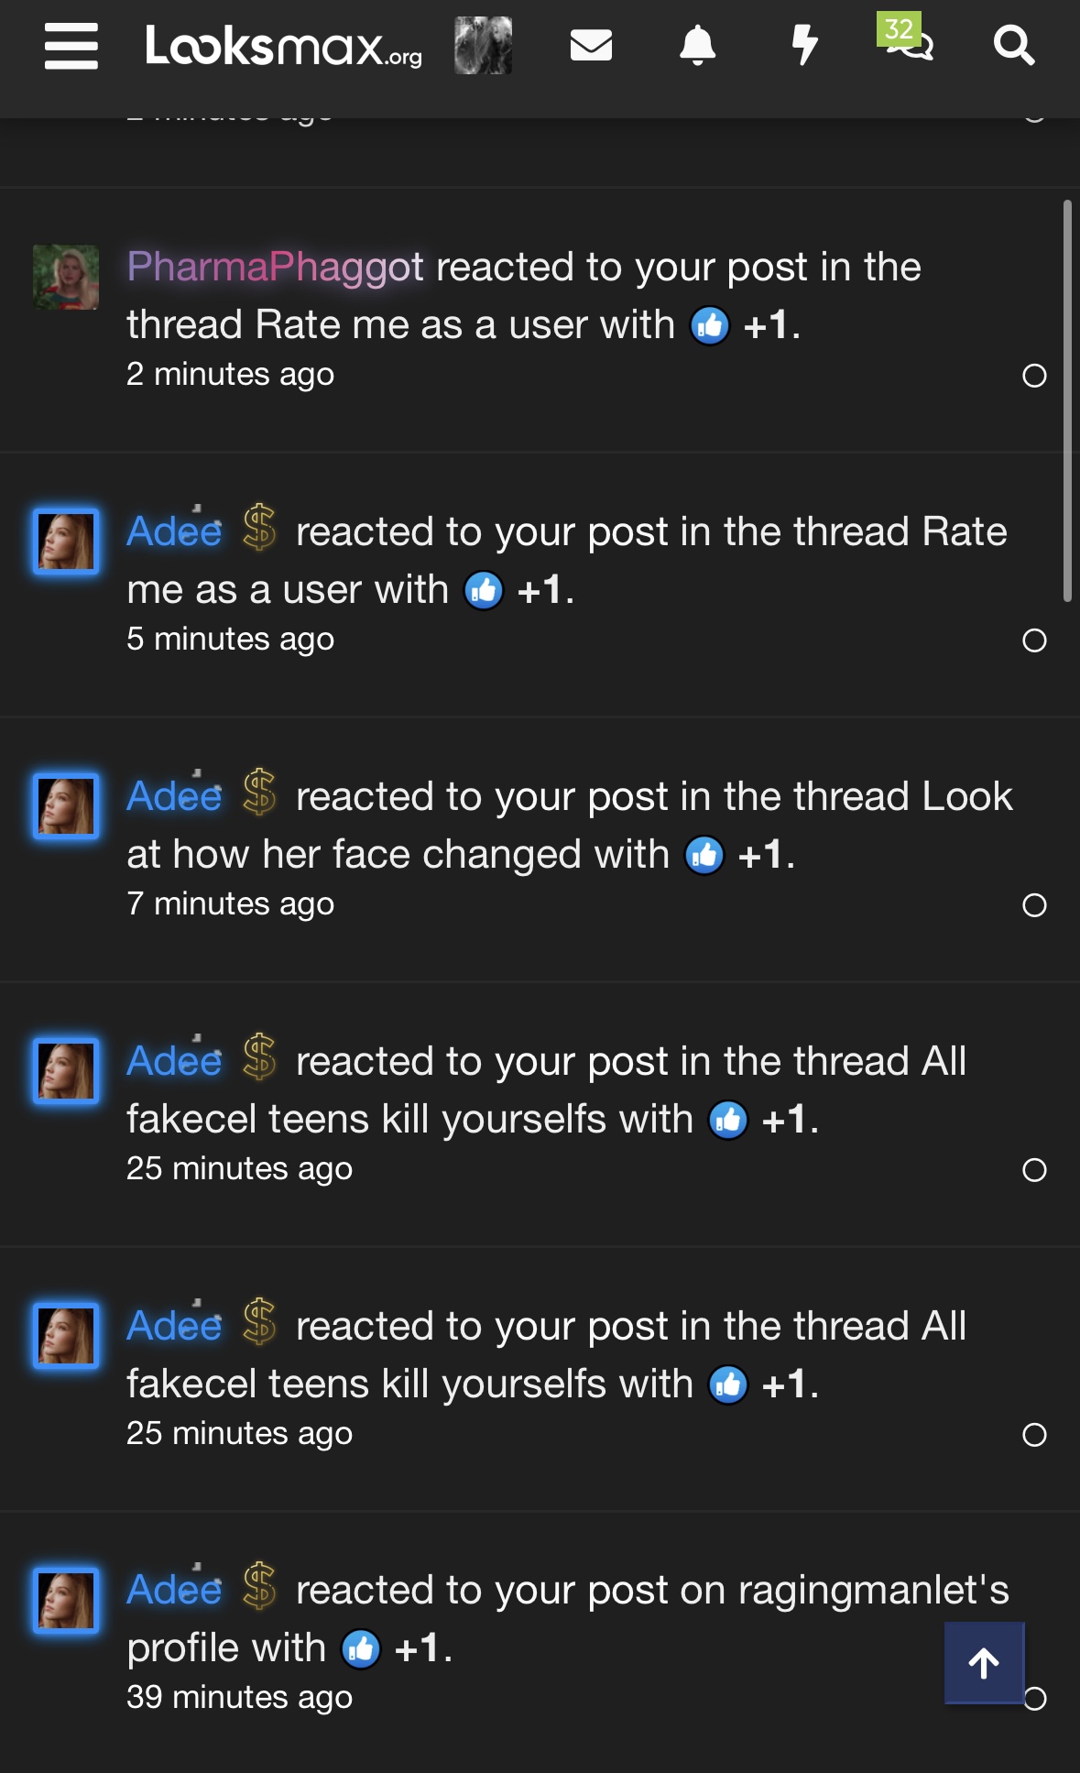Image resolution: width=1080 pixels, height=1773 pixels.
Task: Open the envelope inbox messages icon
Action: coord(591,45)
